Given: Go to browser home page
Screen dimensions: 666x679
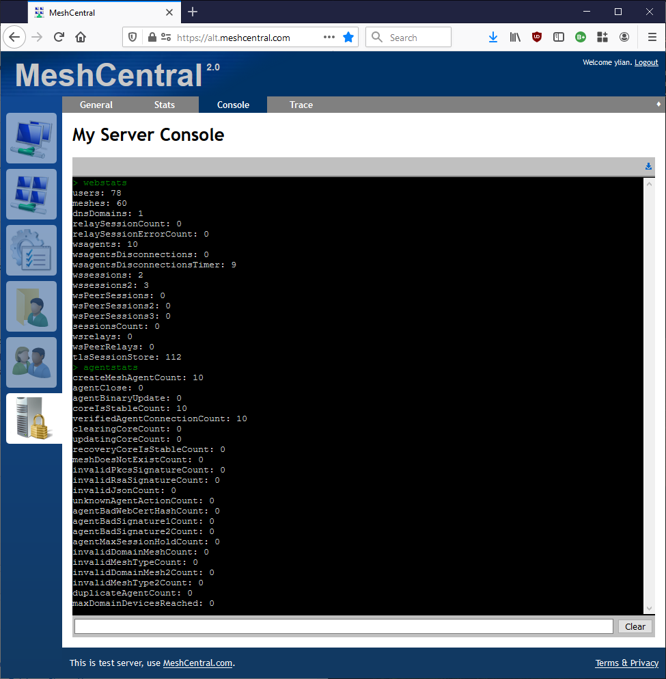Looking at the screenshot, I should (x=81, y=37).
